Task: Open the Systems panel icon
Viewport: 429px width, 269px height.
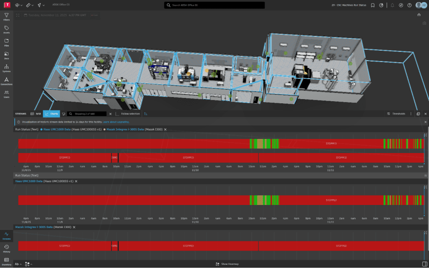Action: [7, 68]
